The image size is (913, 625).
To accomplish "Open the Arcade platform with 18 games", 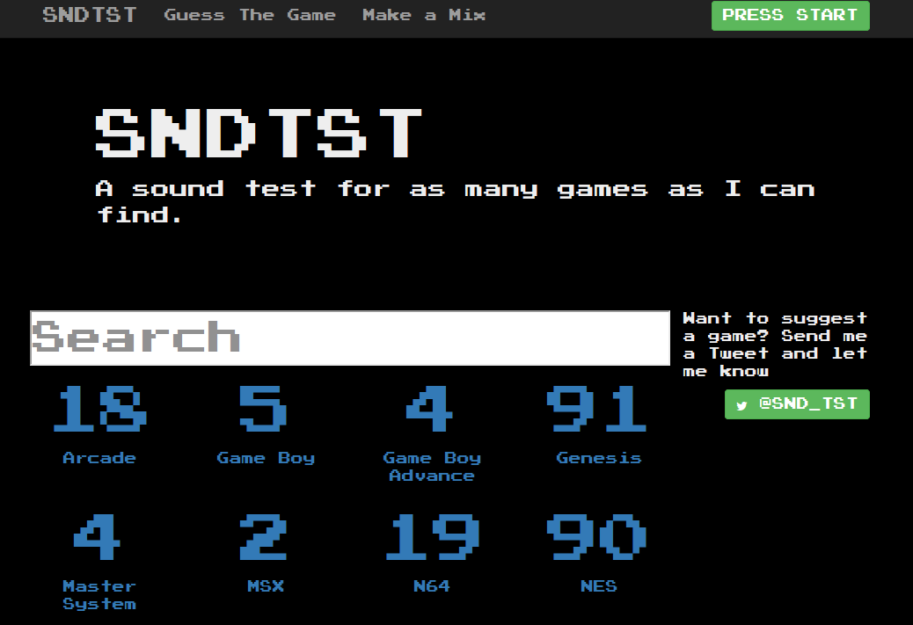I will point(99,425).
